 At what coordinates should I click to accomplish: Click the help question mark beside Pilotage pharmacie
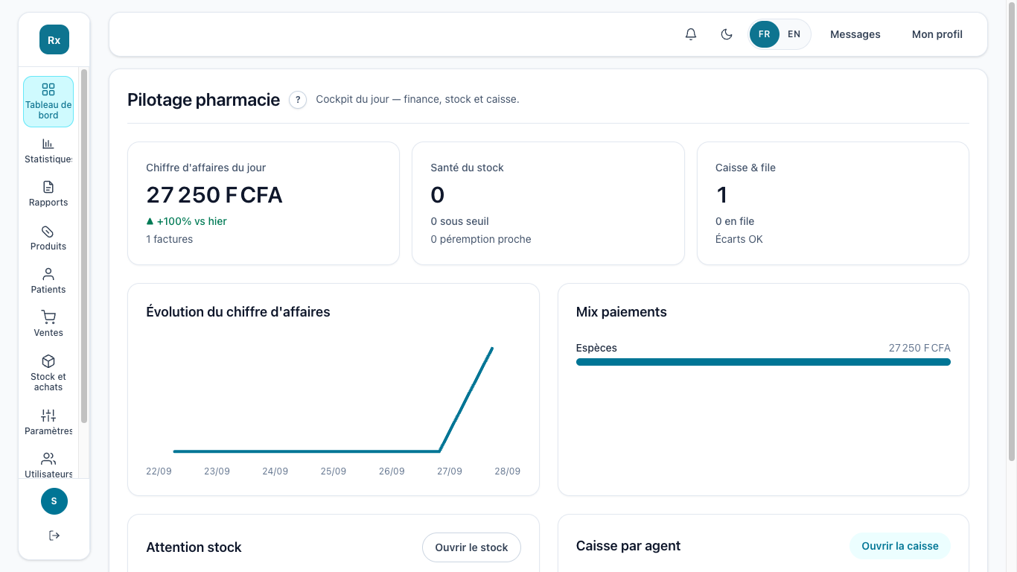298,100
